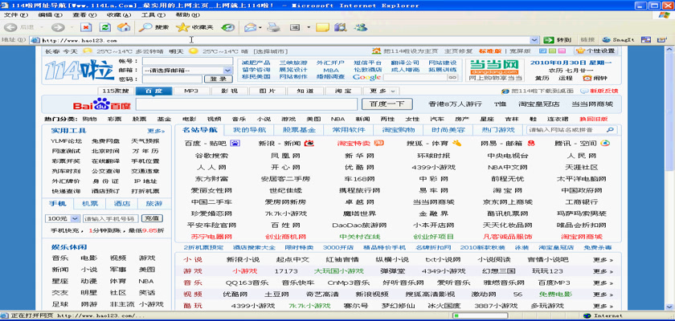Click the IE Back arrow button

[11, 27]
